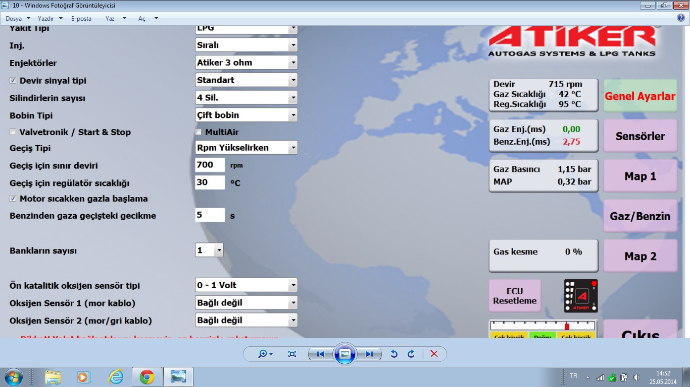Open the Yaz menu
This screenshot has height=387, width=690.
pos(116,18)
